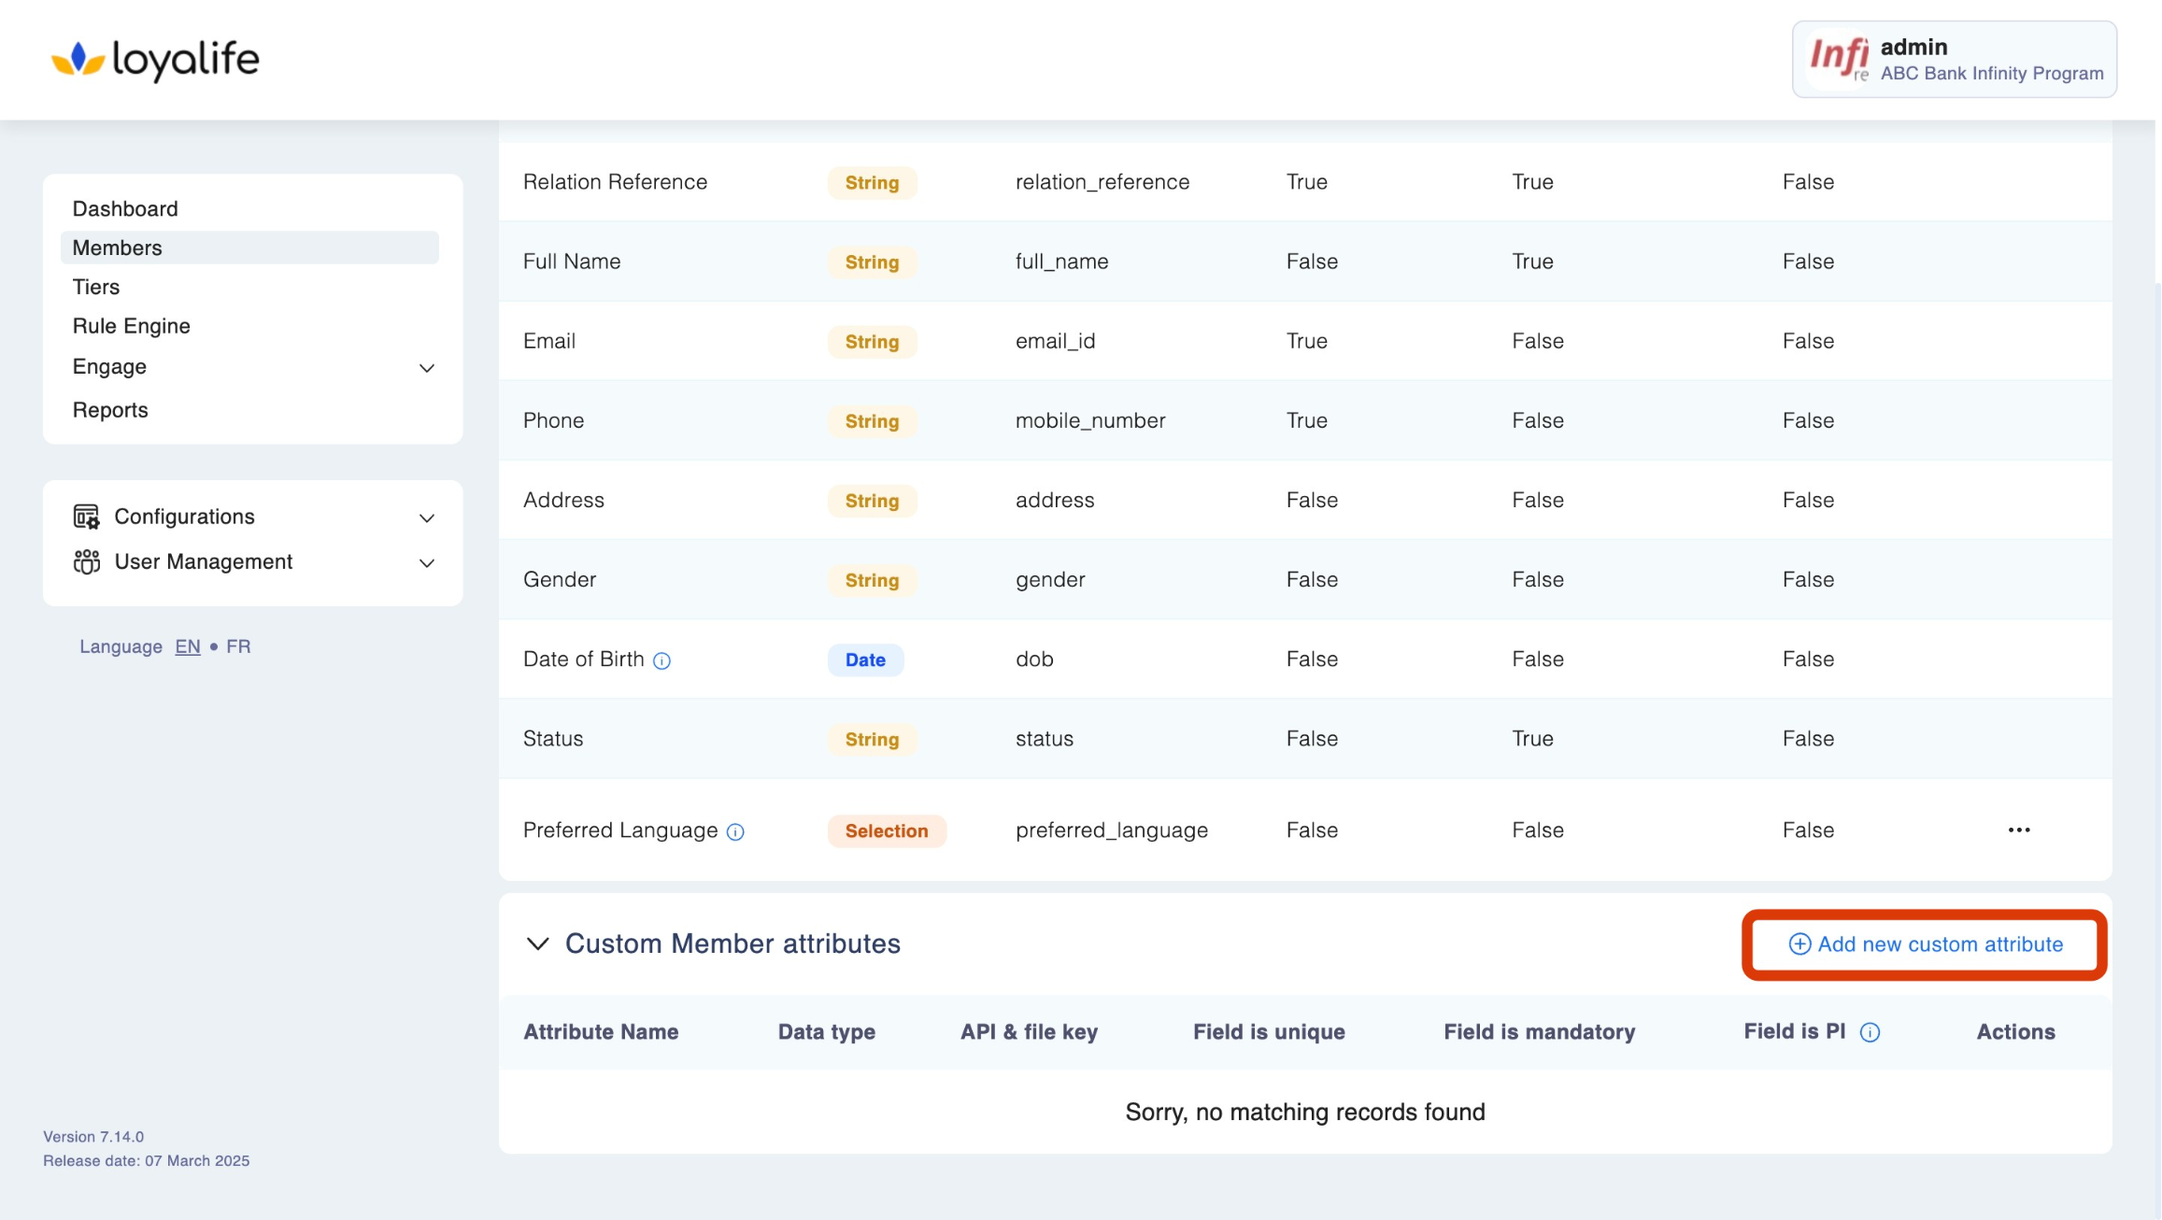Go to the Tiers page
2162x1220 pixels.
click(x=96, y=287)
